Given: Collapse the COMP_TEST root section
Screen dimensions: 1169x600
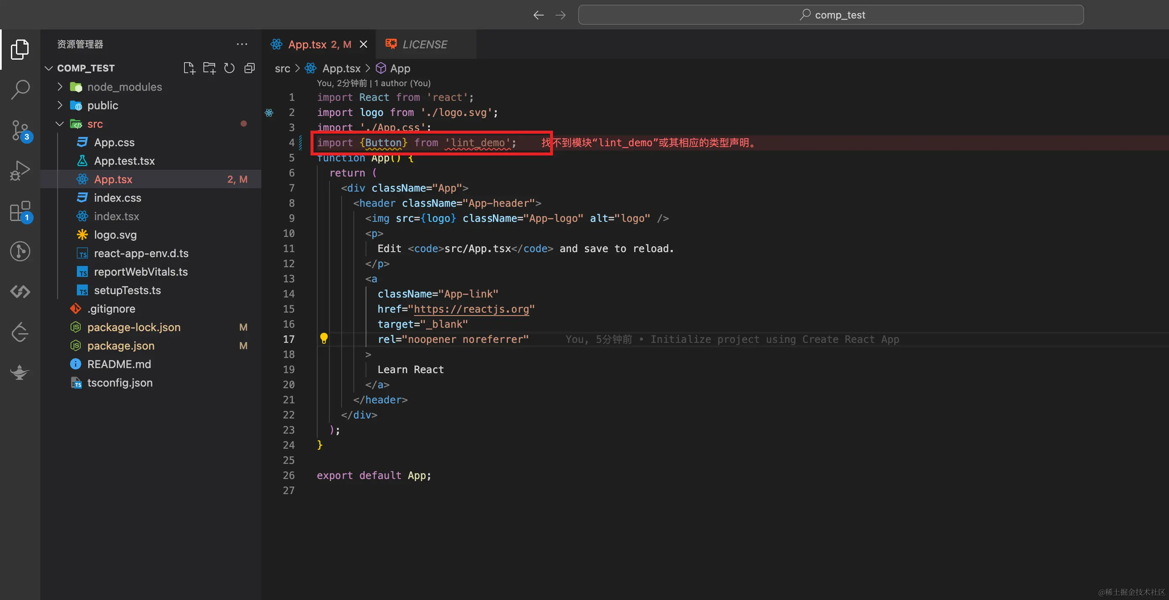Looking at the screenshot, I should pyautogui.click(x=49, y=68).
